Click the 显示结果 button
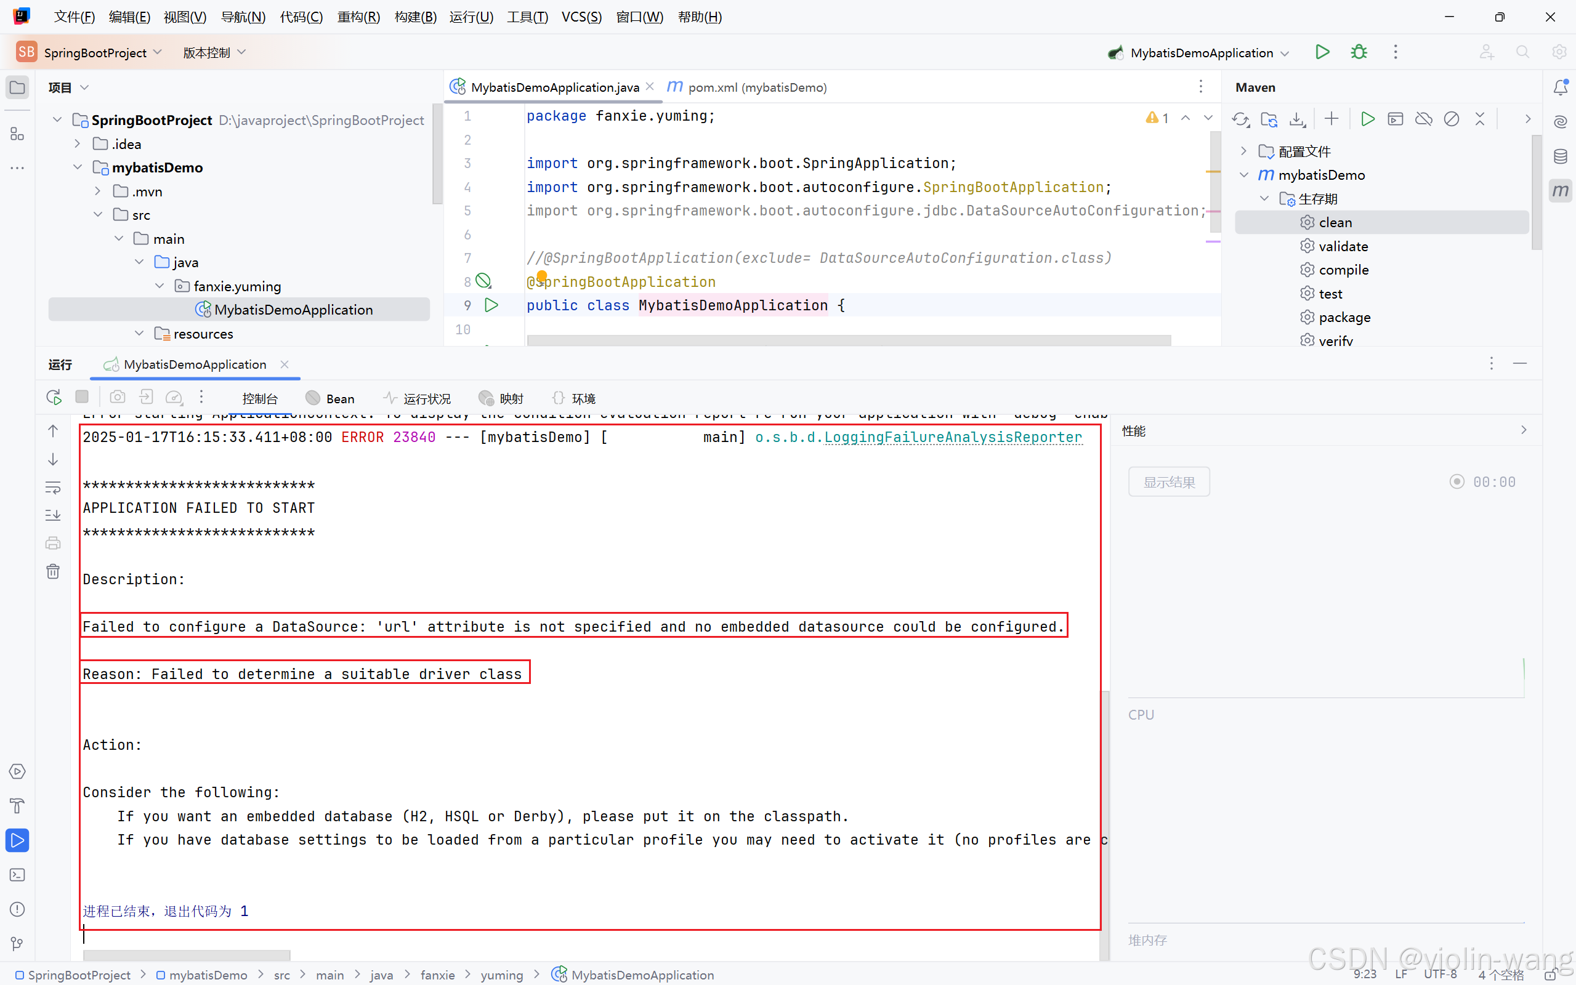This screenshot has height=985, width=1576. tap(1169, 482)
